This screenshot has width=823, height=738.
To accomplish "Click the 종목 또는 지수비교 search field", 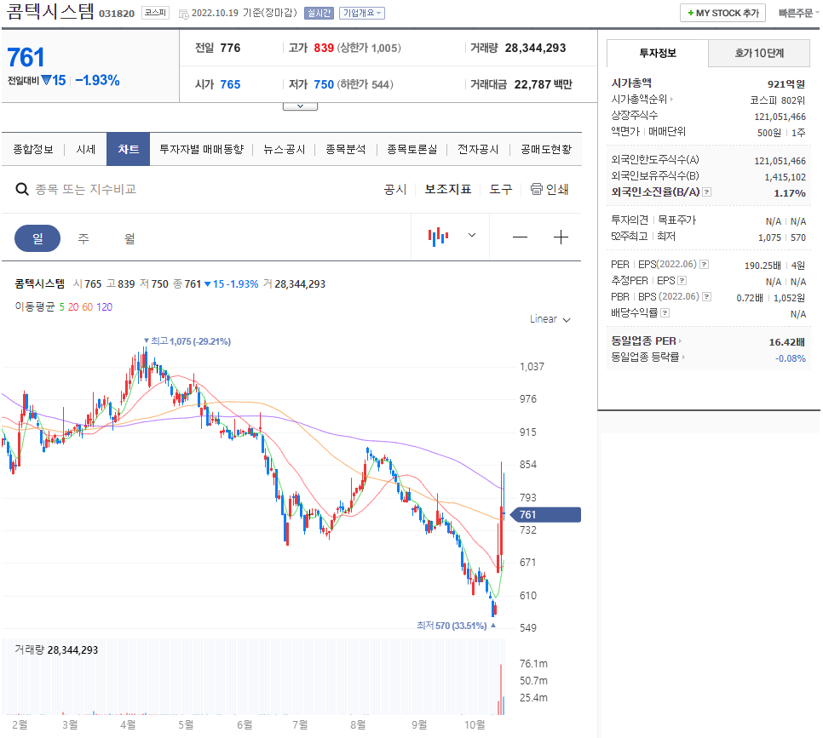I will pyautogui.click(x=85, y=189).
